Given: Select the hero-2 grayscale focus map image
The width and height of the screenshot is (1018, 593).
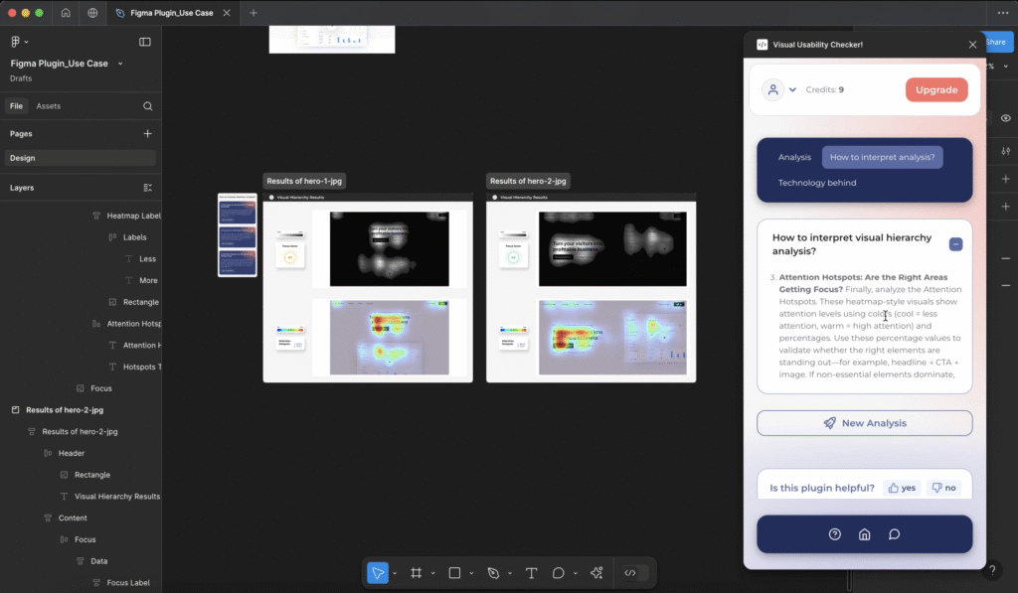Looking at the screenshot, I should click(612, 249).
